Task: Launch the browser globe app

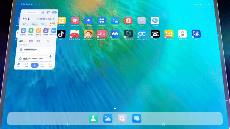Action: [155, 21]
